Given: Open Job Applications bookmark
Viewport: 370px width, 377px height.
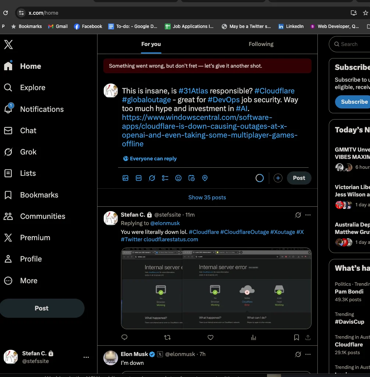Looking at the screenshot, I should point(189,26).
